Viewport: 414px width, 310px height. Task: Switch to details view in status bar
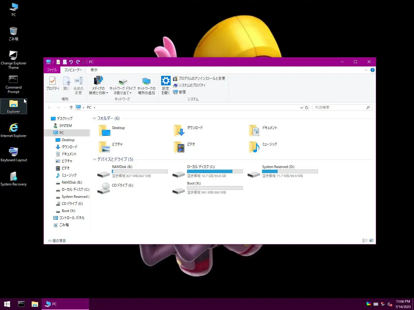[365, 241]
